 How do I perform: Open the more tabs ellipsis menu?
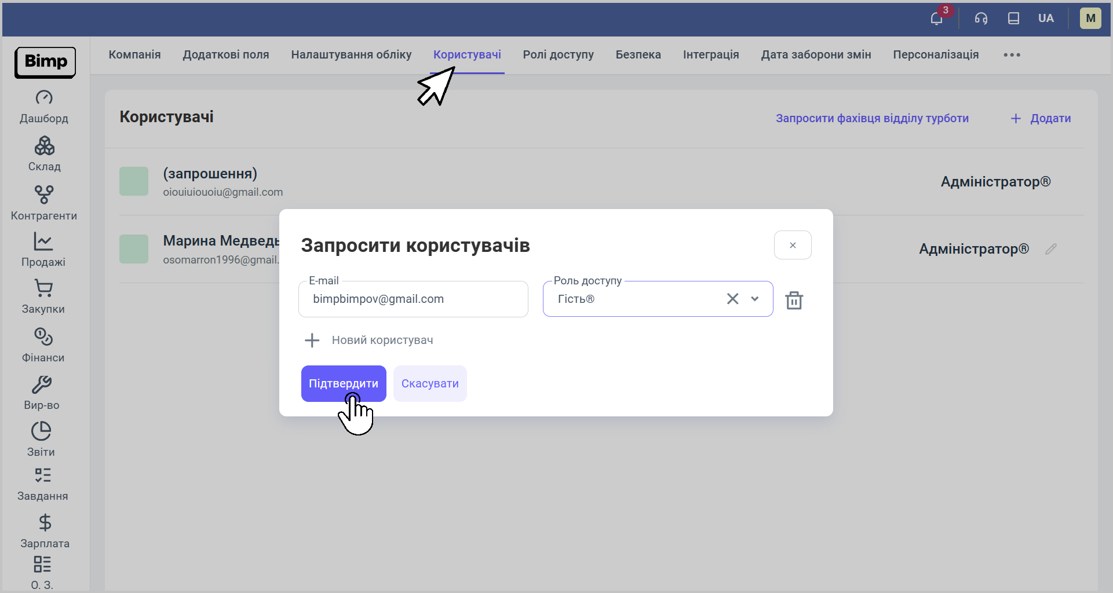[x=1012, y=55]
